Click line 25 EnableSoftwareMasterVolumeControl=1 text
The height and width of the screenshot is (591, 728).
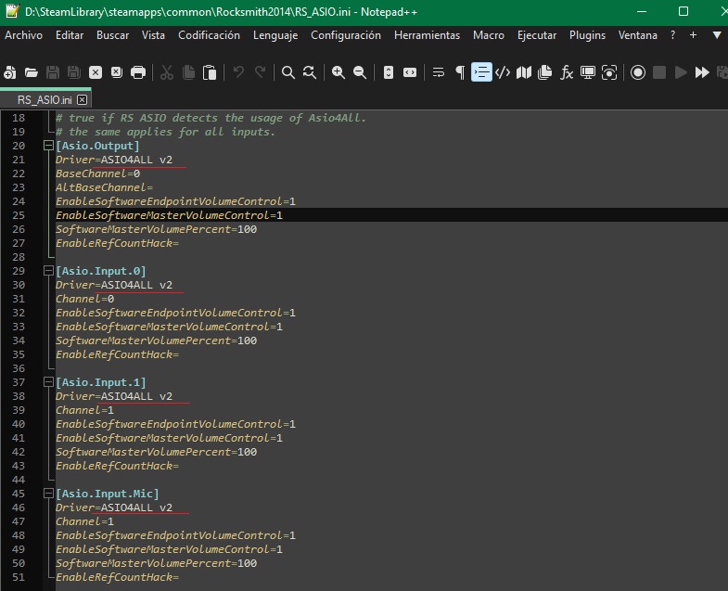169,215
